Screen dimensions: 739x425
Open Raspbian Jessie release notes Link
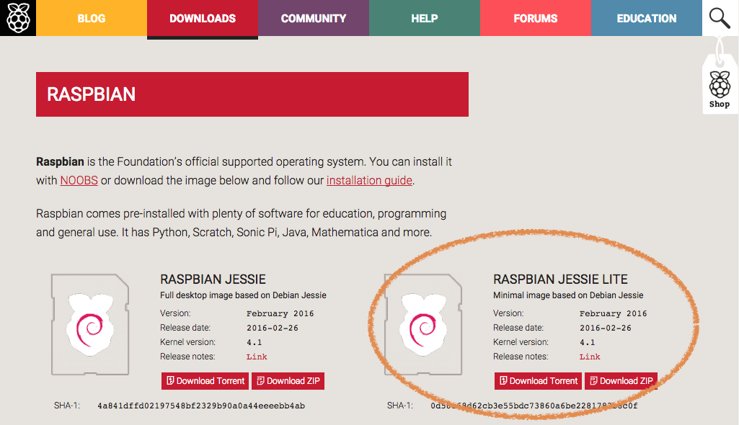pos(257,357)
